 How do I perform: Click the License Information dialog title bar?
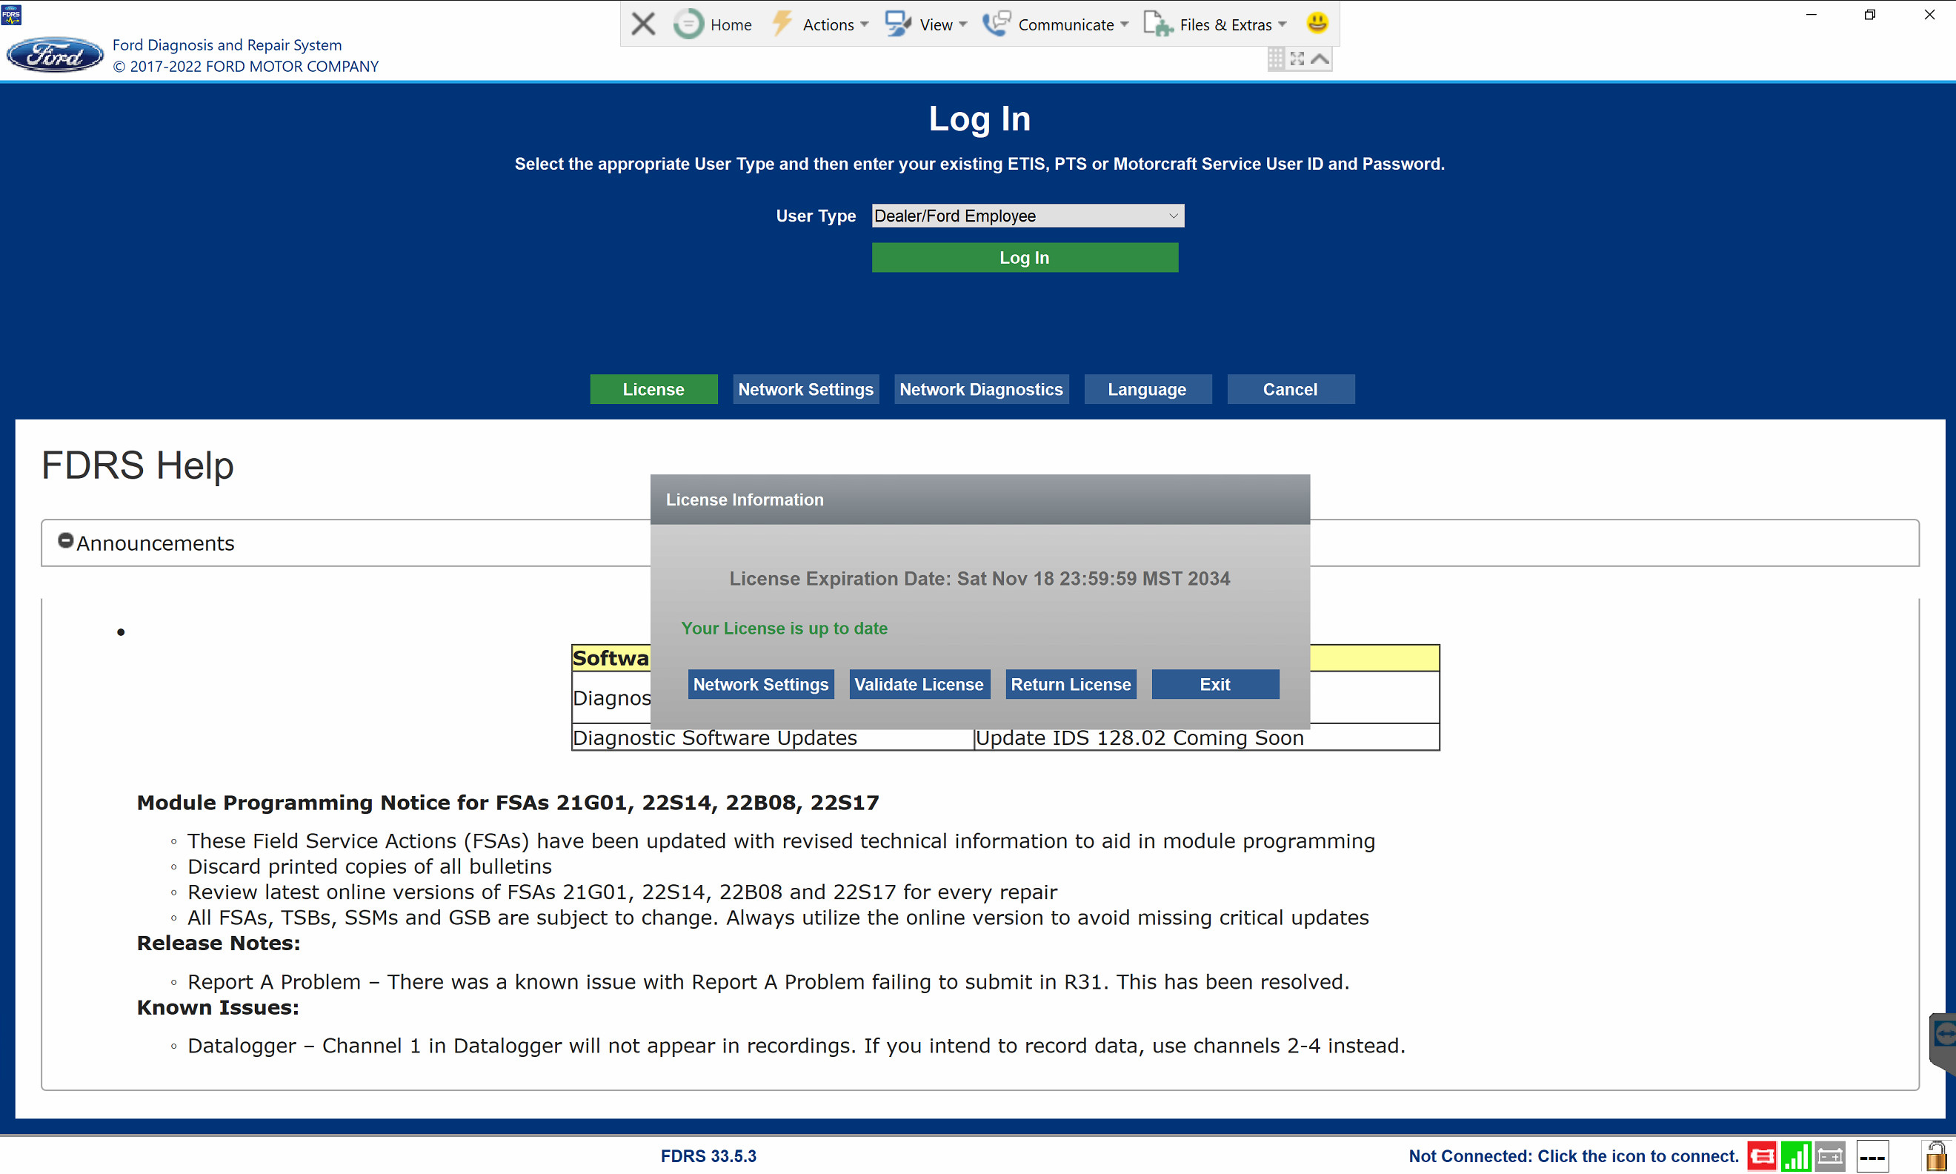(x=979, y=500)
